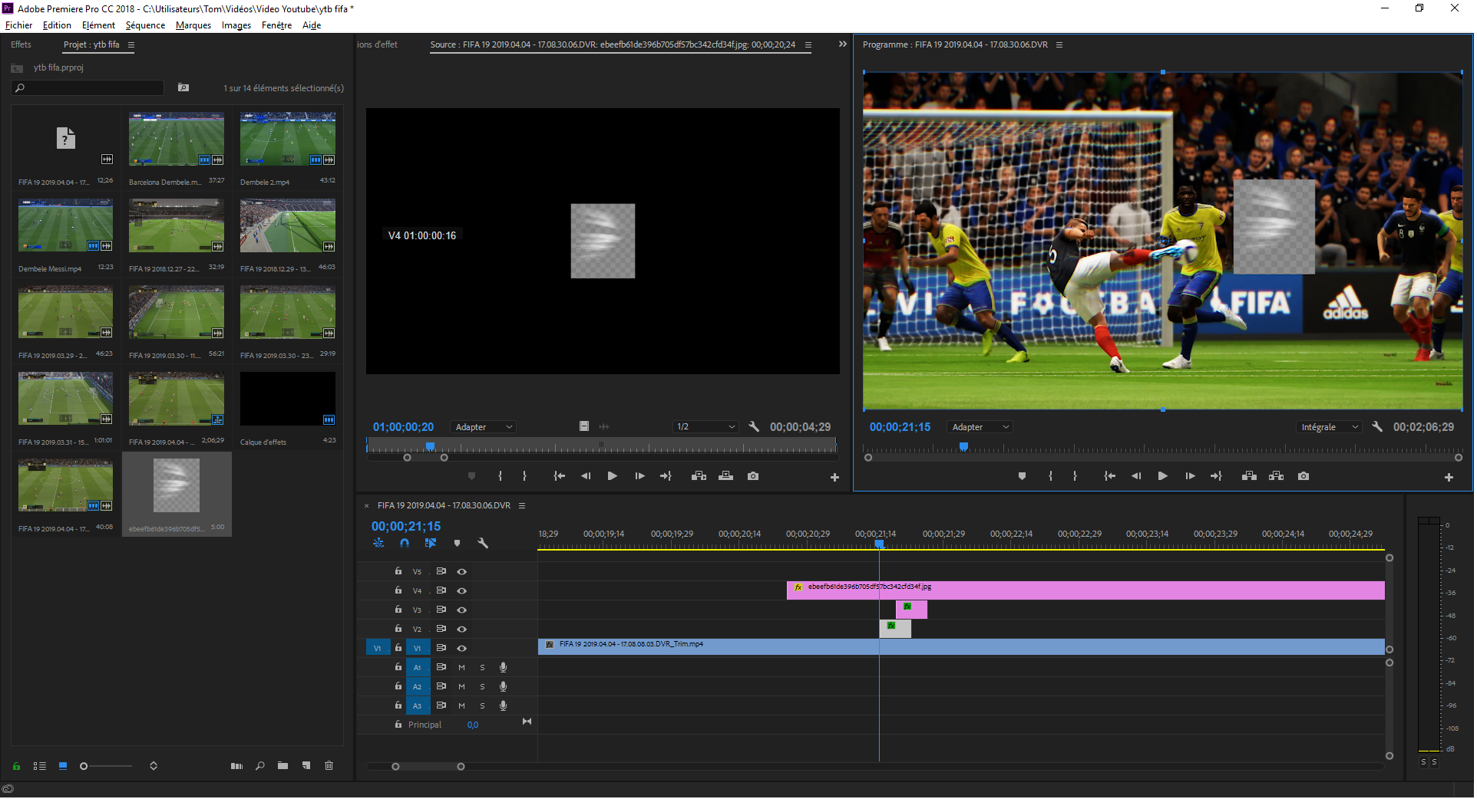The height and width of the screenshot is (799, 1477).
Task: Click Program timecode 00;00;21;15
Action: (900, 427)
